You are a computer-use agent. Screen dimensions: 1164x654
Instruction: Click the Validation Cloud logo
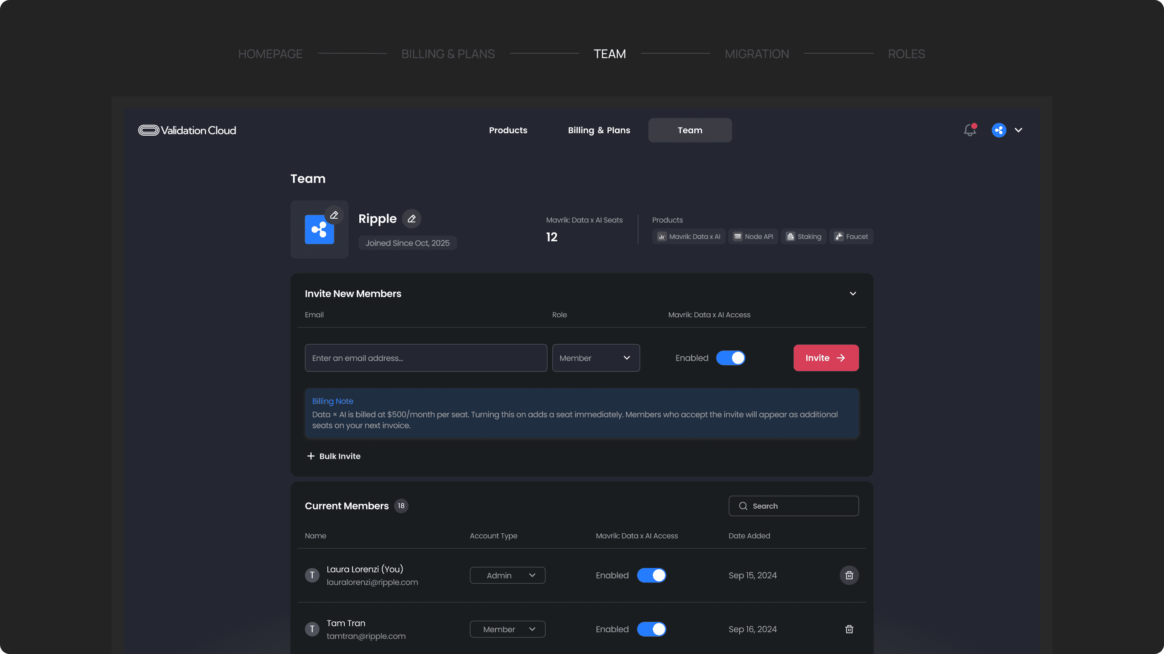click(187, 130)
